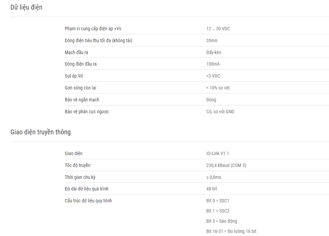
Task: Click the "Bảo vệ ngắn mạch" label
Action: click(x=82, y=100)
